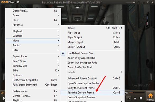Expand the Open submenu
This screenshot has height=102, width=155.
coord(33,15)
